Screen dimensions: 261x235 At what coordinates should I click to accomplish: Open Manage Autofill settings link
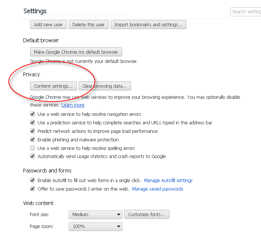click(x=168, y=180)
